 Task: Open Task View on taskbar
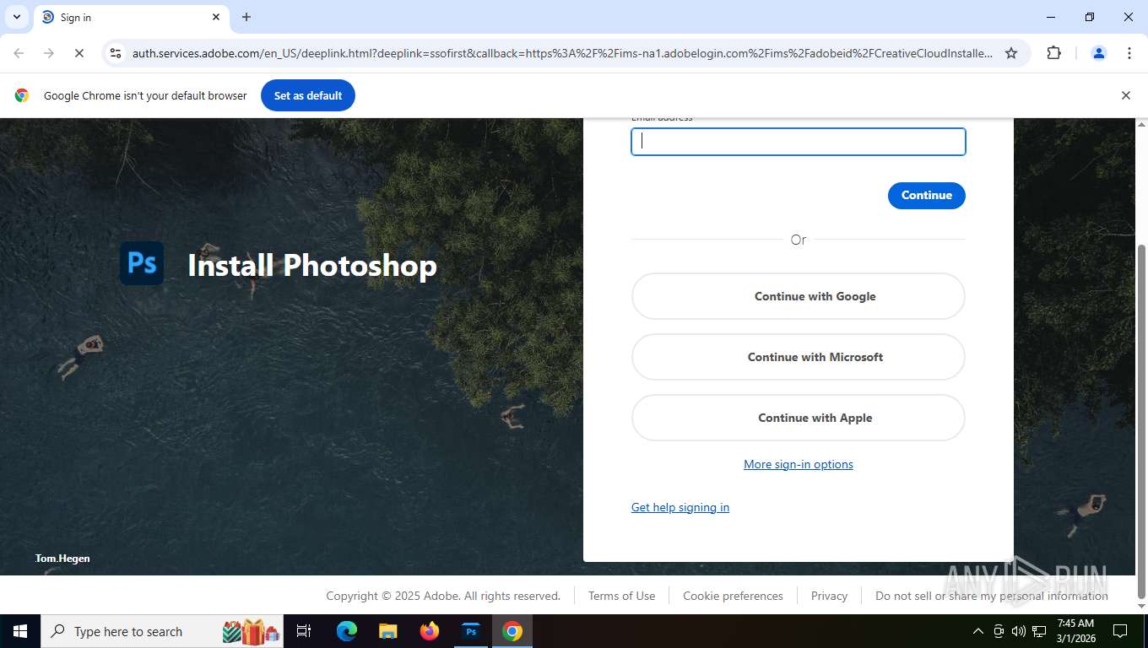pos(304,631)
